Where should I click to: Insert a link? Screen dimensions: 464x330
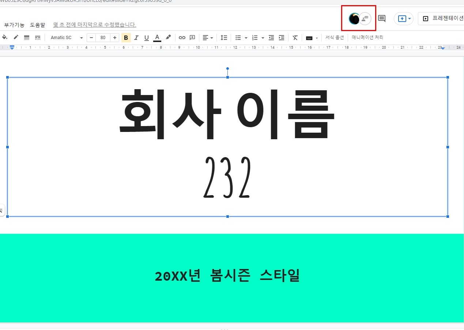click(182, 37)
